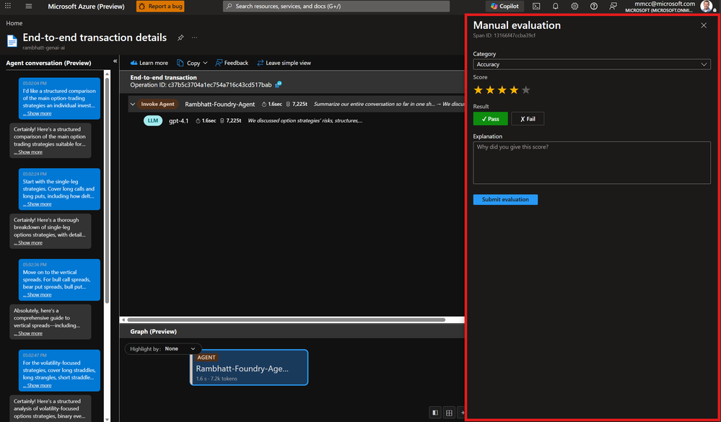This screenshot has height=422, width=721.
Task: Click the Report a bug button
Action: click(x=160, y=6)
